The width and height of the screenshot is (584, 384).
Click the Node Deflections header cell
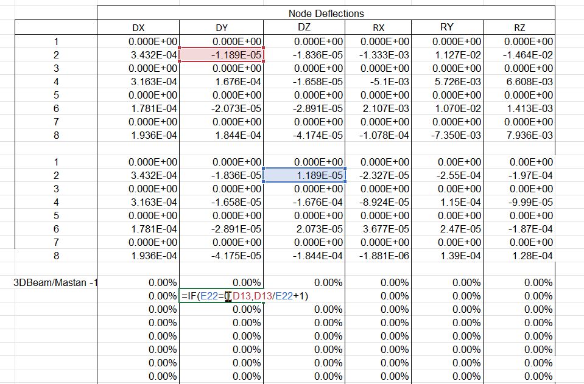pyautogui.click(x=326, y=13)
